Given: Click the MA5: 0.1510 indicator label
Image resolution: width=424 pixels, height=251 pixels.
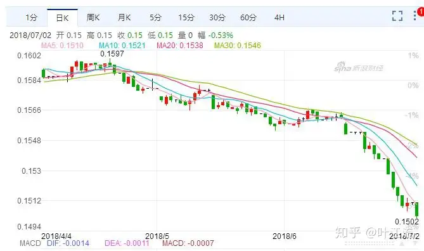Looking at the screenshot, I should tap(62, 46).
